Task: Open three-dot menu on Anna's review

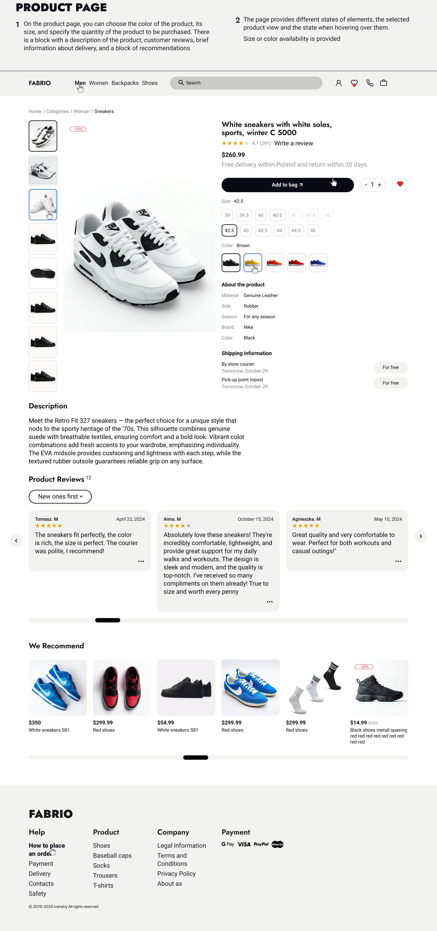Action: click(x=269, y=602)
